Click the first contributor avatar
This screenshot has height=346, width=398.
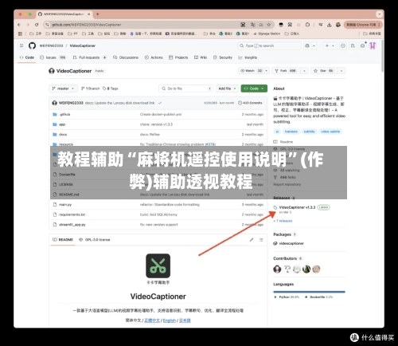point(277,269)
